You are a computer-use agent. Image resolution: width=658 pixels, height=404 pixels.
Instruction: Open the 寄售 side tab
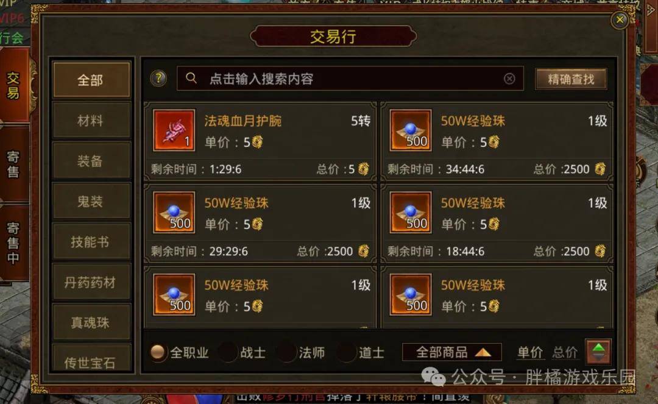pos(13,165)
